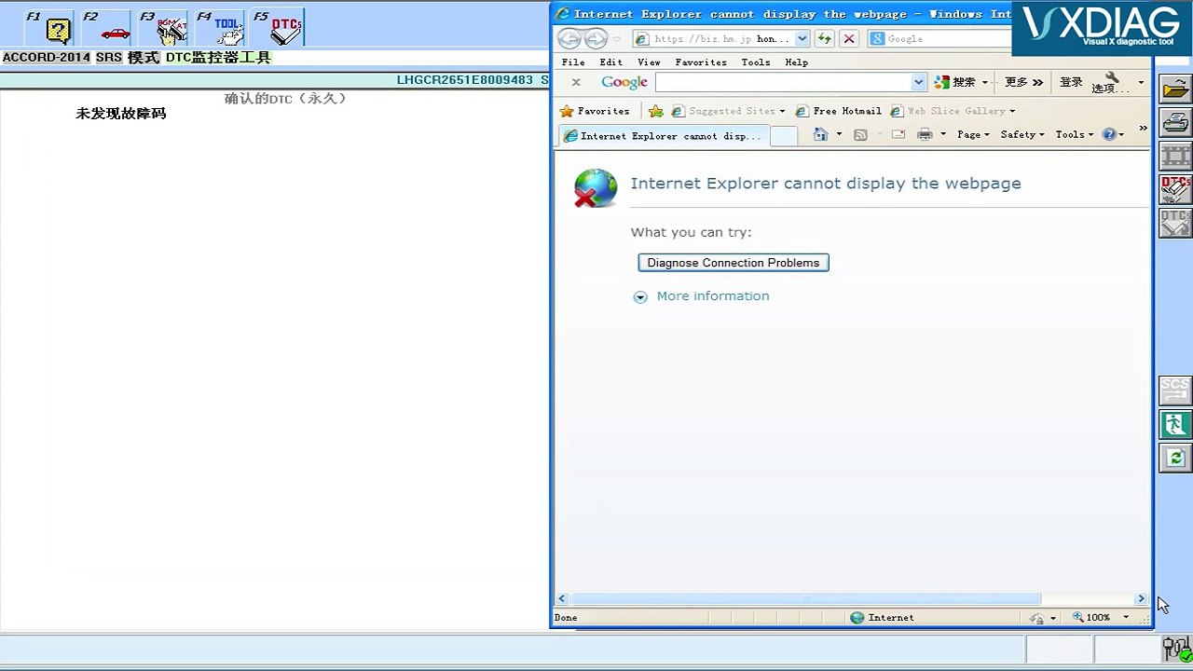Open the Free Hotmail link
Screen dimensions: 1193x671
(x=839, y=111)
